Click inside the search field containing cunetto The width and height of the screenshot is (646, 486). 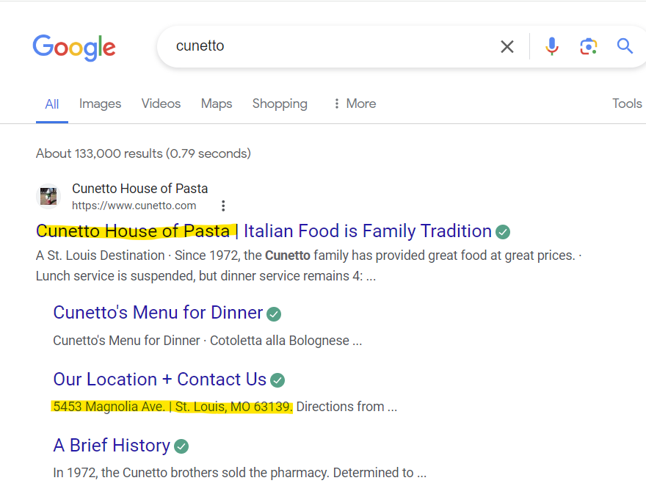(330, 46)
